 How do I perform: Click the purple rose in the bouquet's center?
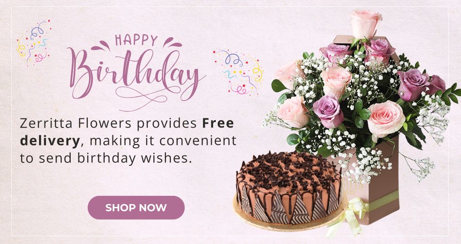(328, 111)
